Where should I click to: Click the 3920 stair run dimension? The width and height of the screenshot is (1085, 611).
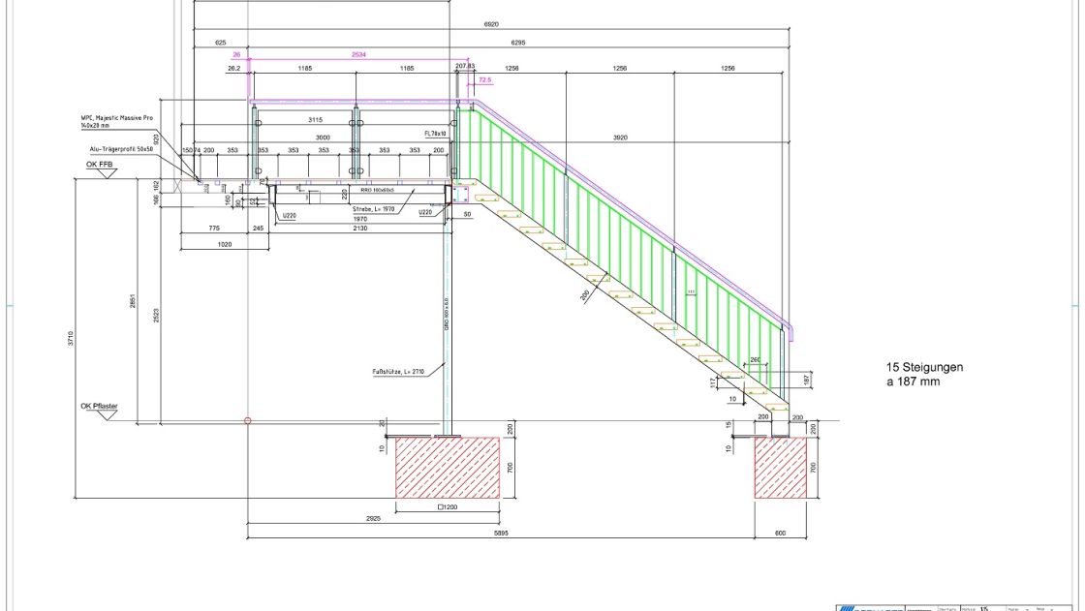point(620,137)
